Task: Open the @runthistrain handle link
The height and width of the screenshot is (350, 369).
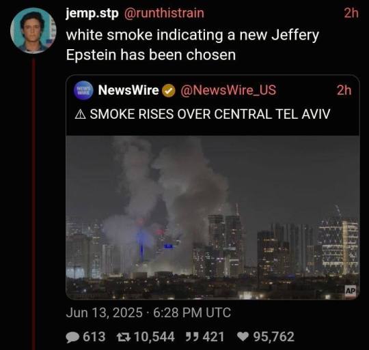Action: tap(164, 13)
